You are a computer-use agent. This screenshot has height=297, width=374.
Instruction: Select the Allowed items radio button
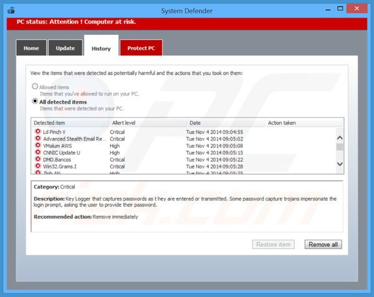[35, 86]
